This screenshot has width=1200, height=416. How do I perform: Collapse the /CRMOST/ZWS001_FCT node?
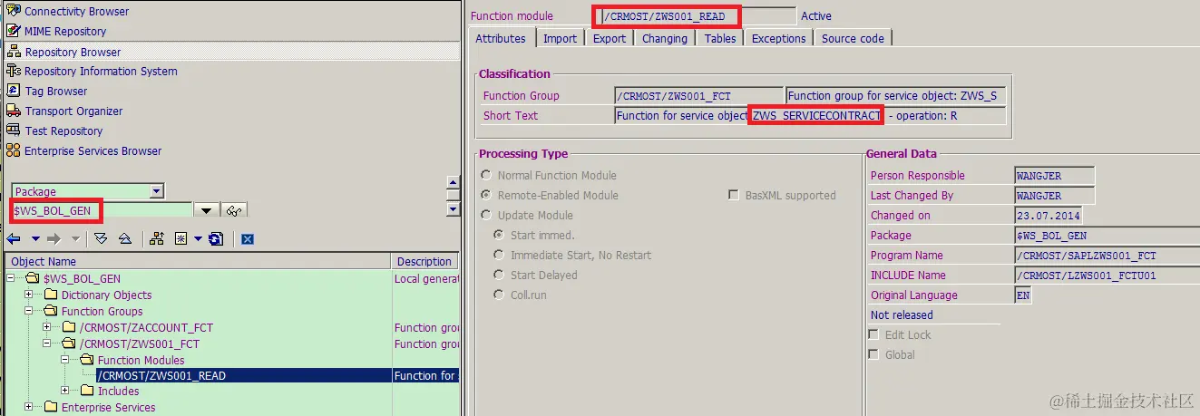[47, 343]
